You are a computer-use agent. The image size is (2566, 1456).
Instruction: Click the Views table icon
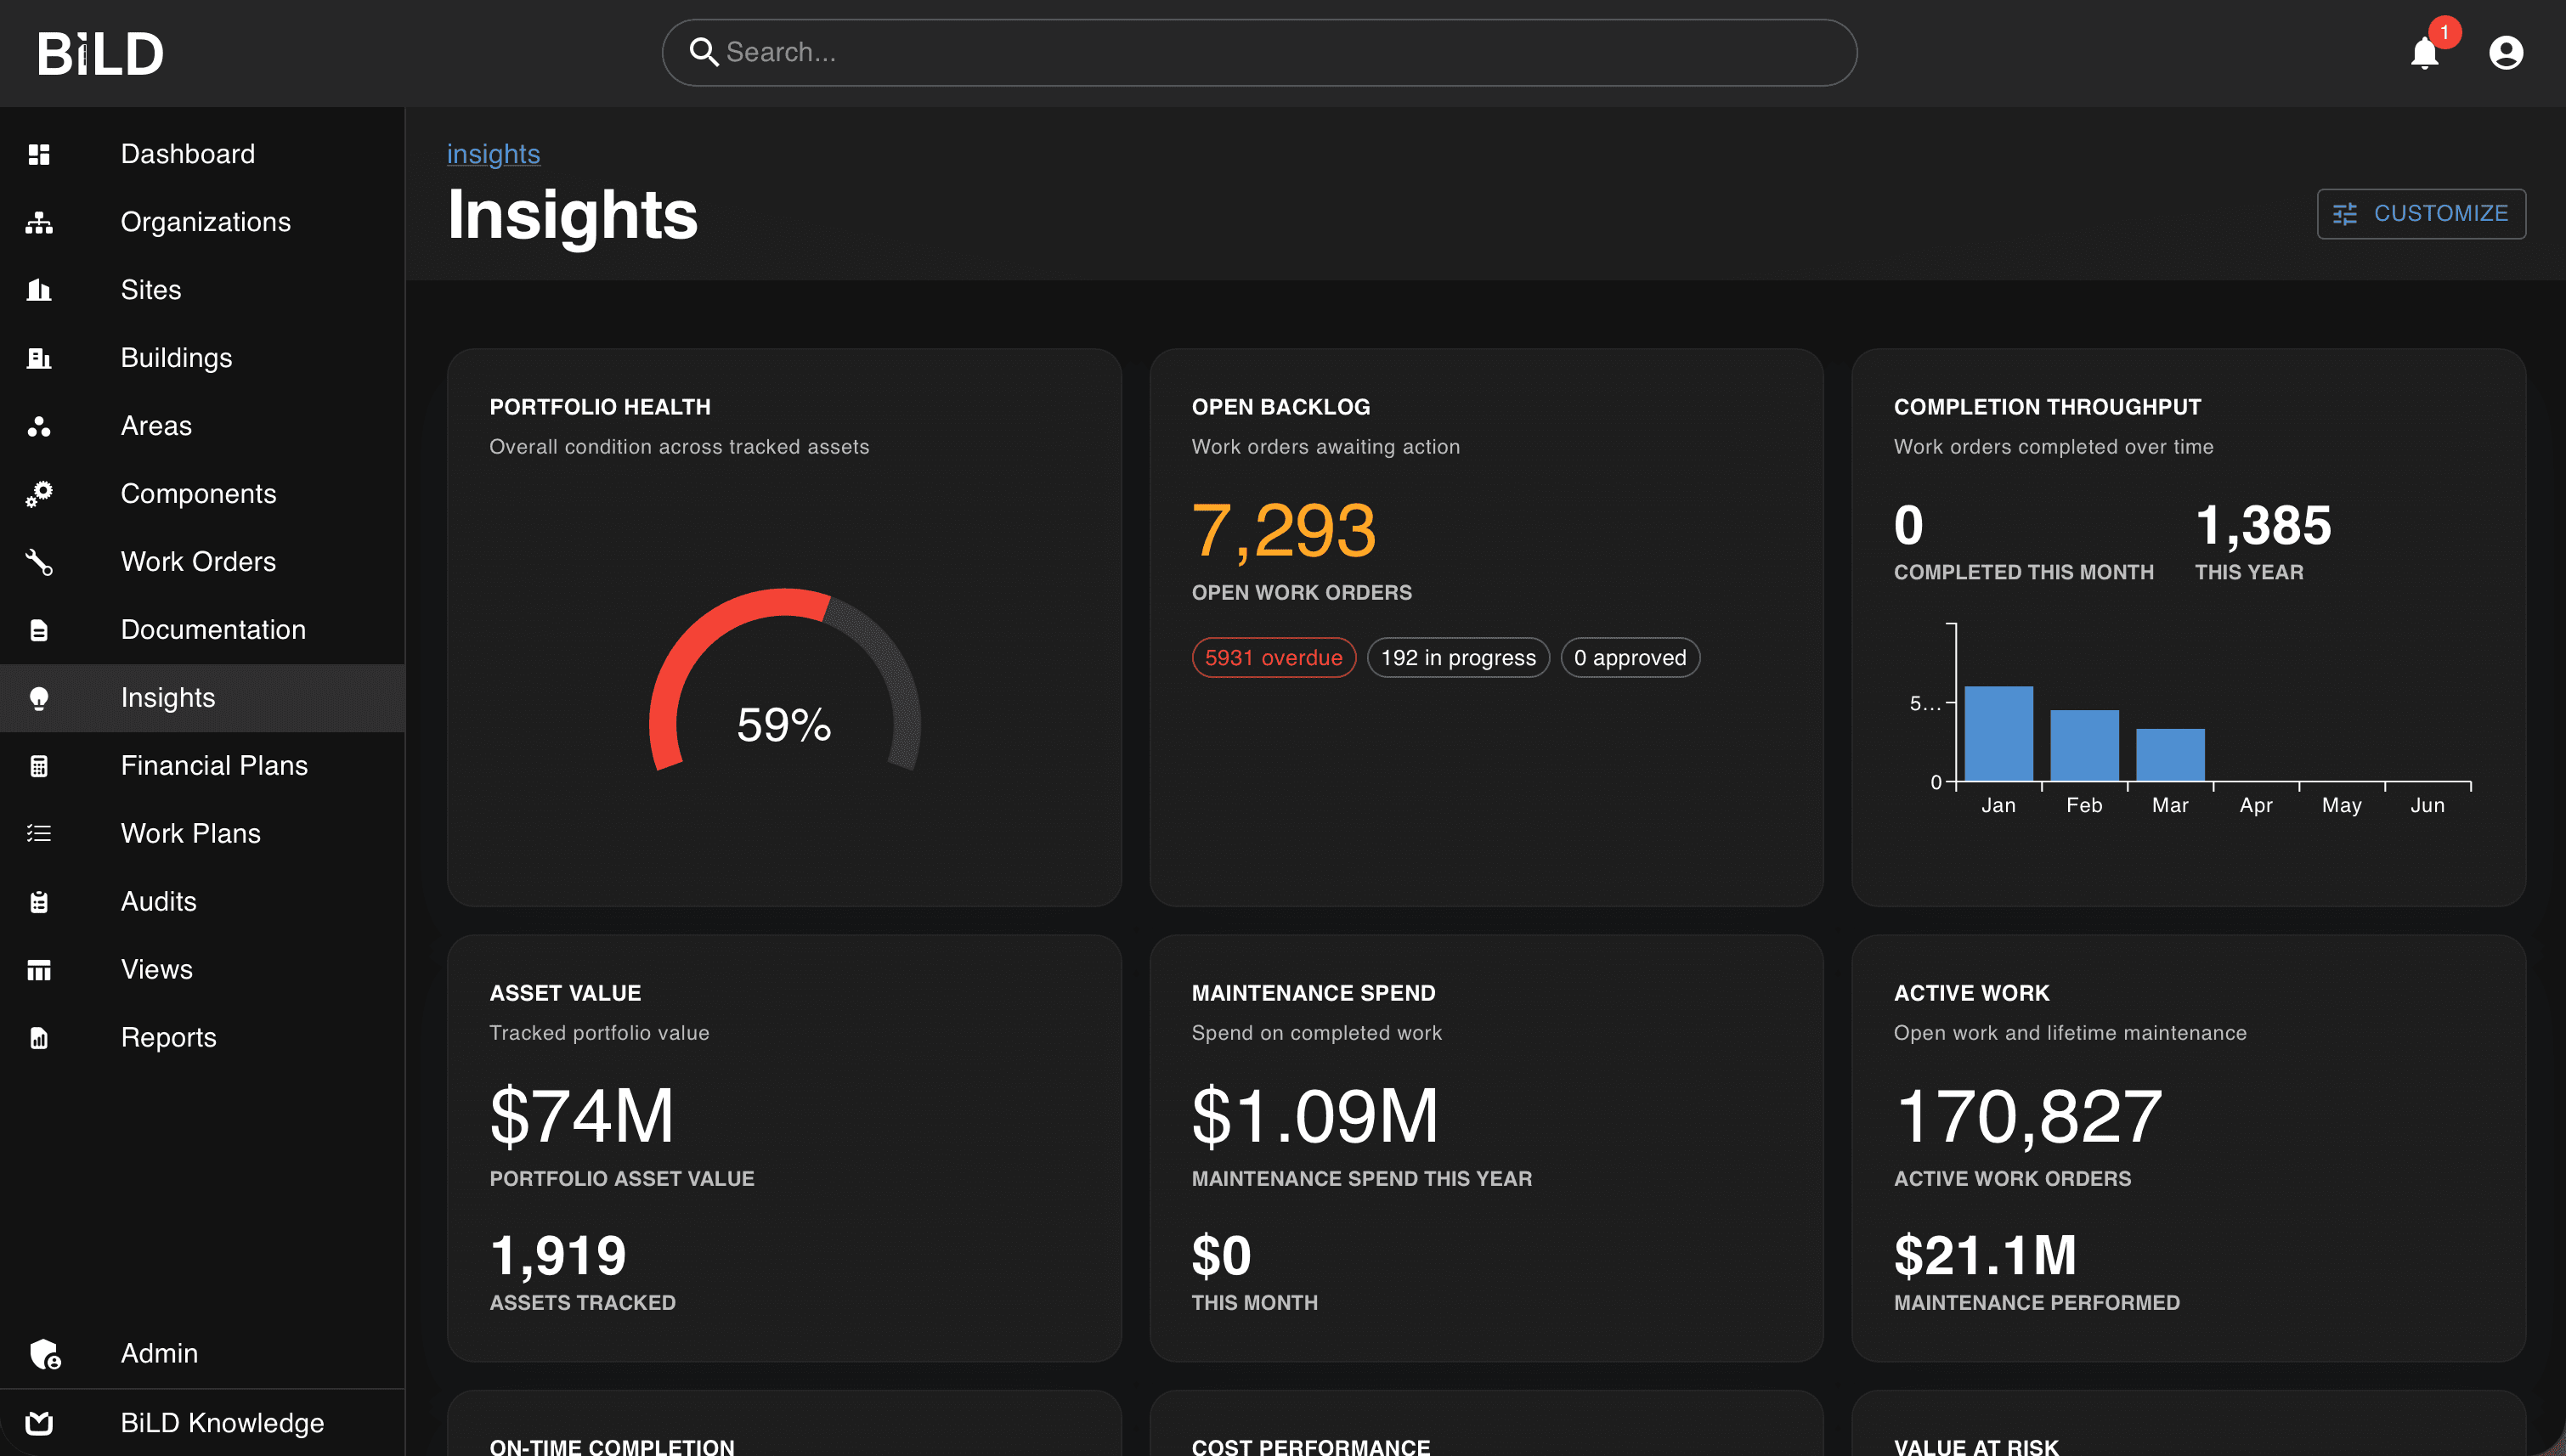coord(39,970)
